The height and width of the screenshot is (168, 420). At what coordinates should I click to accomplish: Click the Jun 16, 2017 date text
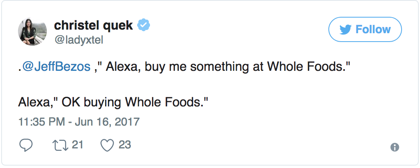click(x=107, y=121)
